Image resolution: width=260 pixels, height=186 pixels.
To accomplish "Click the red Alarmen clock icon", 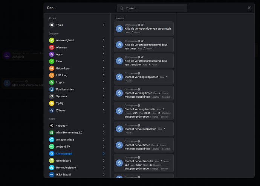I will [52, 47].
